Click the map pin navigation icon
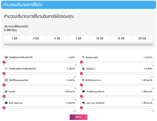This screenshot has height=121, width=157. pos(83,80)
